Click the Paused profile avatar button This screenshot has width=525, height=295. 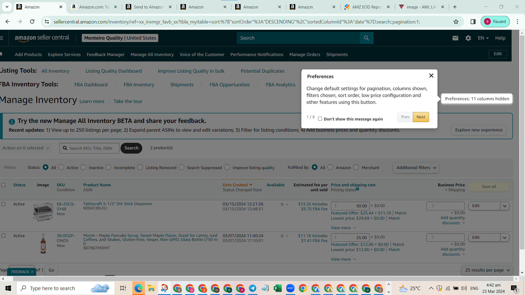(x=495, y=22)
